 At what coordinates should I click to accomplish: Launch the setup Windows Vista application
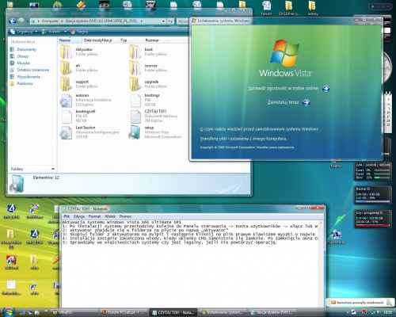tap(155, 132)
